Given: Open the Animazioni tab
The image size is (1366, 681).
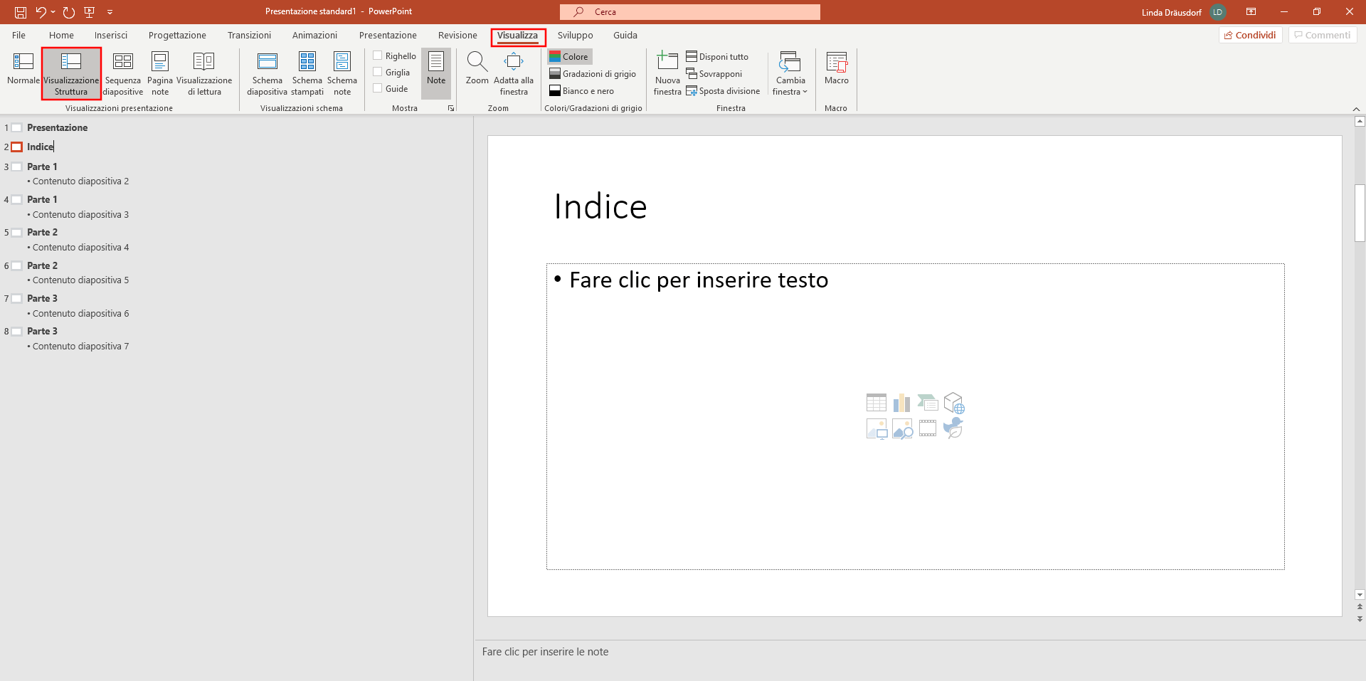Looking at the screenshot, I should [x=314, y=35].
